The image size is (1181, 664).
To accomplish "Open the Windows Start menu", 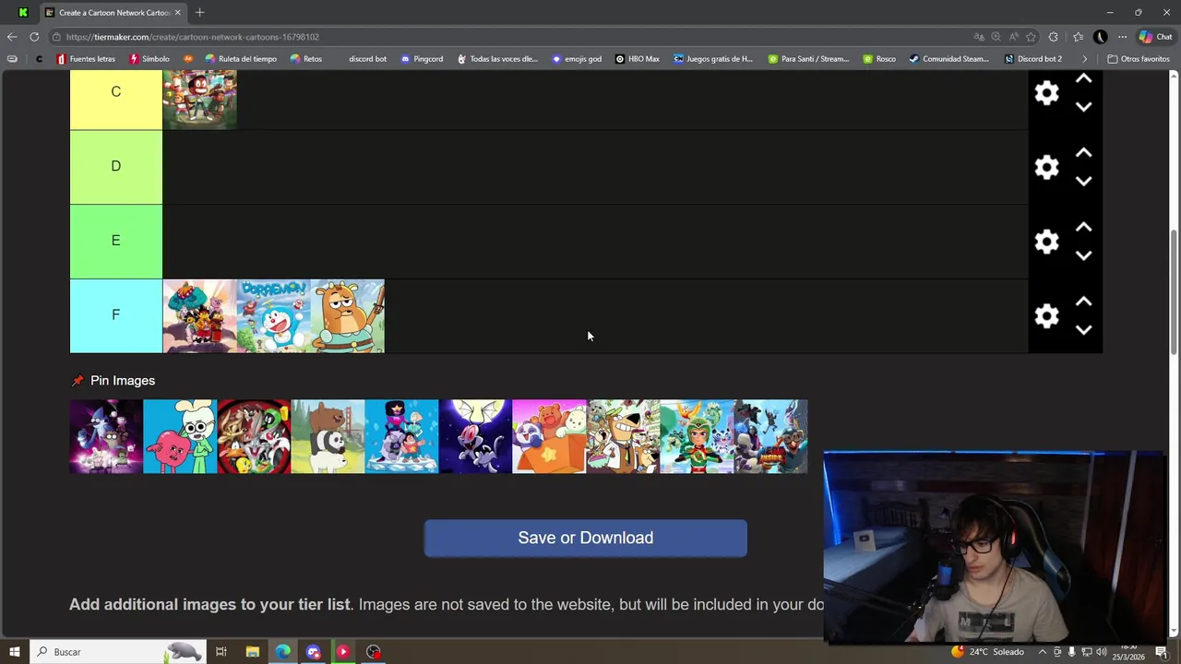I will pos(14,652).
